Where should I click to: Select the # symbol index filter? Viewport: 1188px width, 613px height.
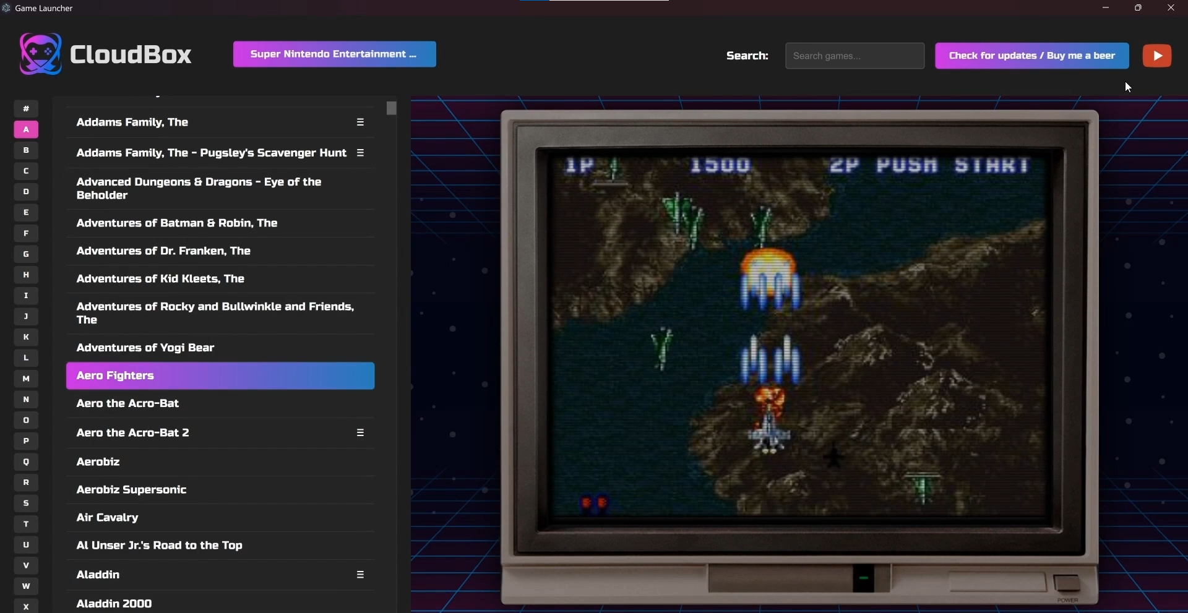(x=26, y=109)
